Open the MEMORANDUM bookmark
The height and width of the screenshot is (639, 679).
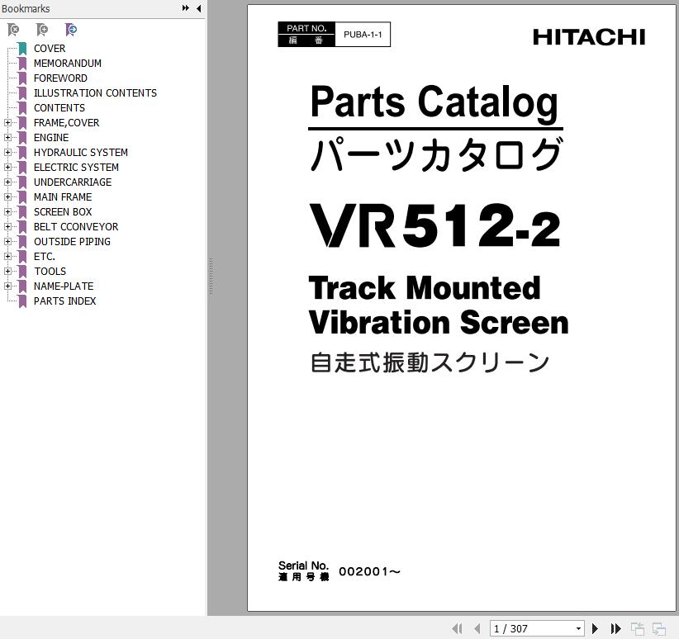pos(68,64)
